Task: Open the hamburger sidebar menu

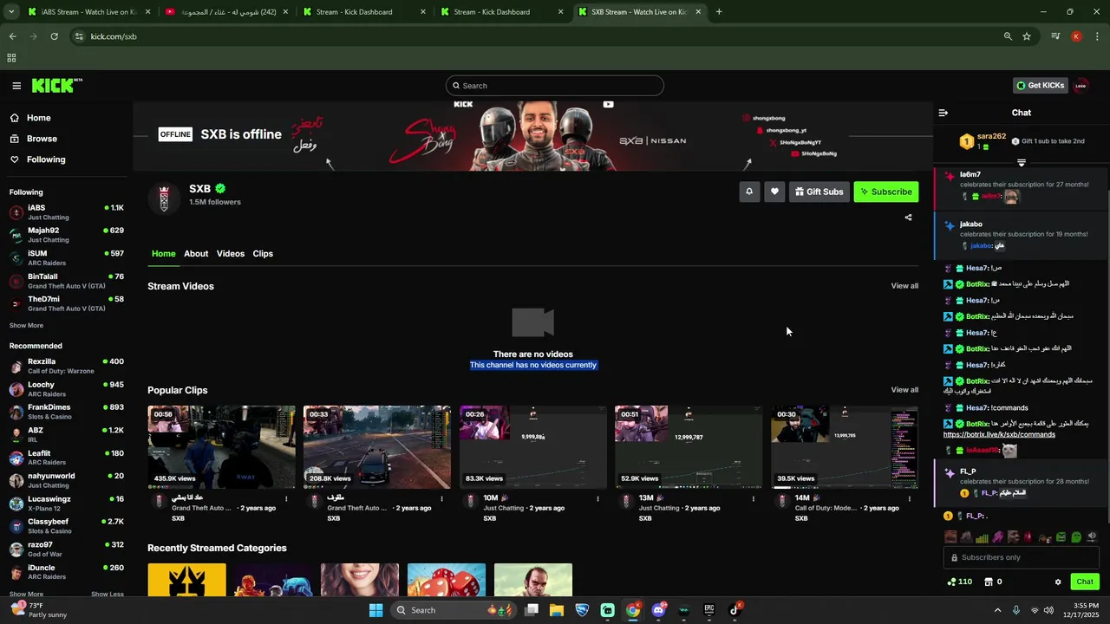Action: (16, 86)
